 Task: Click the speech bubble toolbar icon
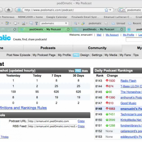click(x=15, y=23)
